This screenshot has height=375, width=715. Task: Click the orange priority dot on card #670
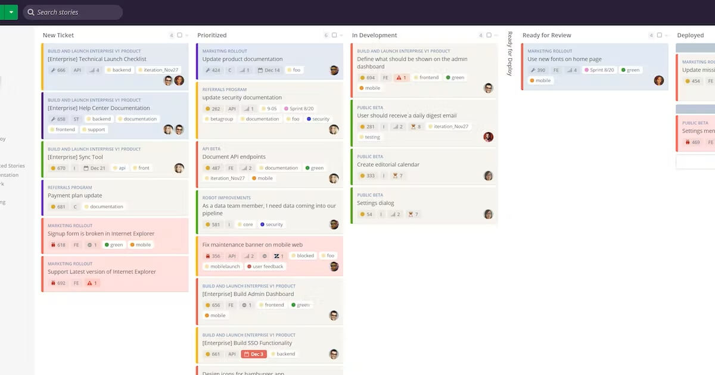click(54, 168)
